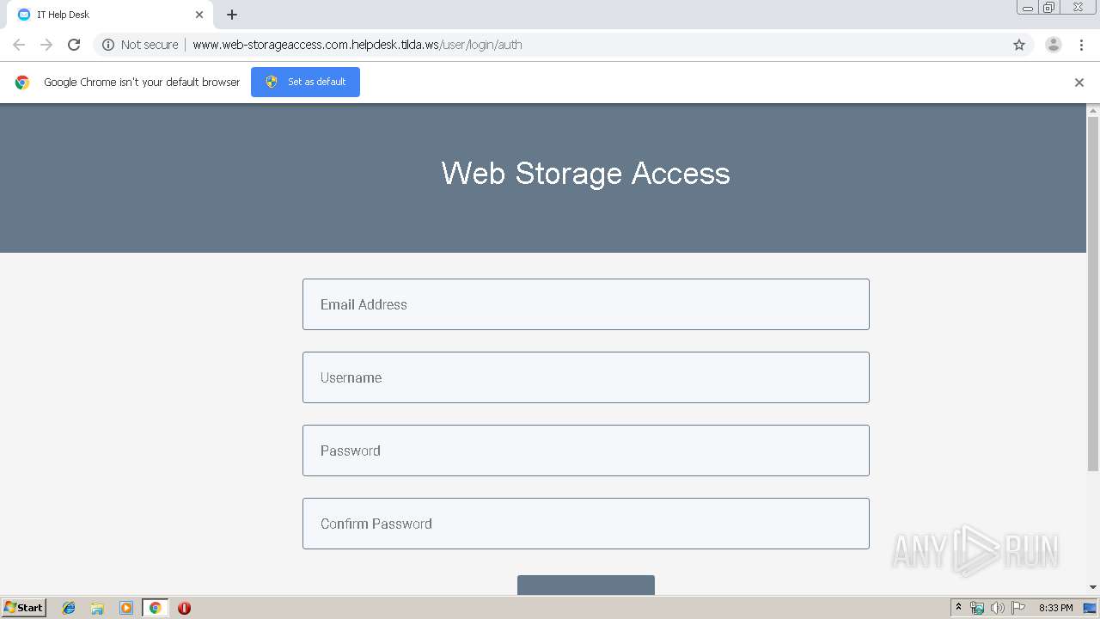Dismiss the default browser notification bar

coord(1079,83)
